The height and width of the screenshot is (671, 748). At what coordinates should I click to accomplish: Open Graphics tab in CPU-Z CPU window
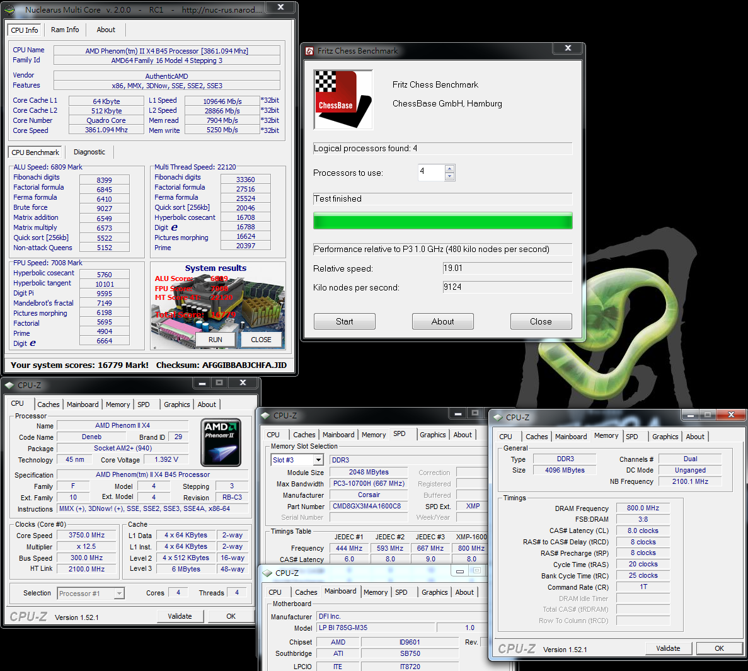click(177, 404)
